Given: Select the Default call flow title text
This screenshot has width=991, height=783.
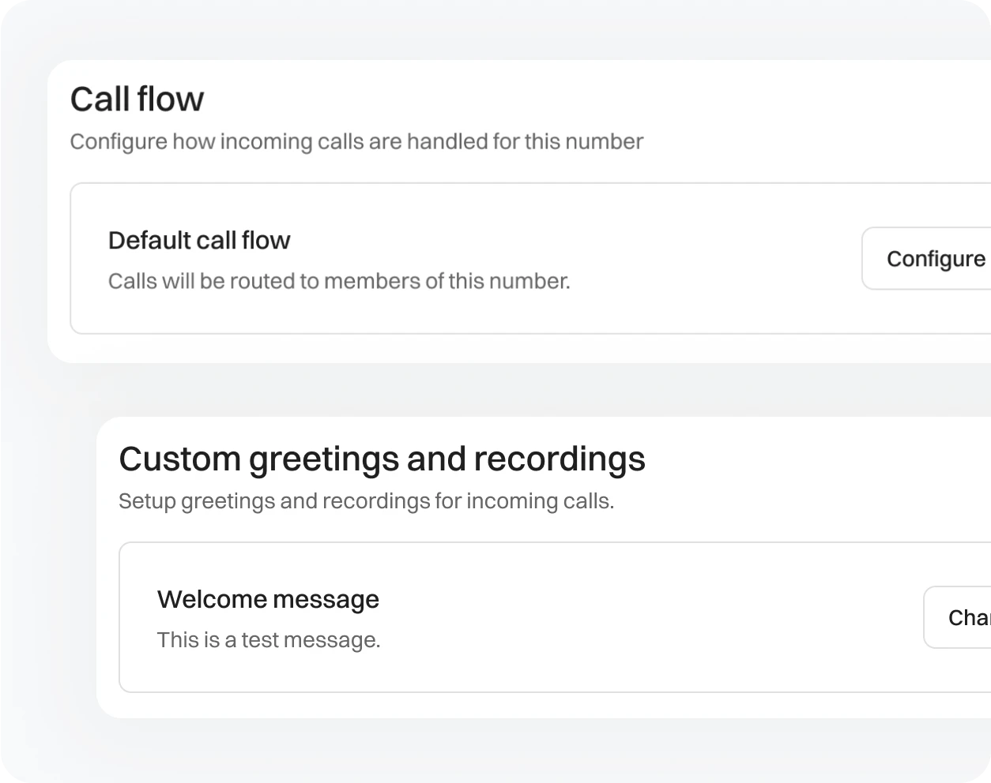Looking at the screenshot, I should (199, 240).
